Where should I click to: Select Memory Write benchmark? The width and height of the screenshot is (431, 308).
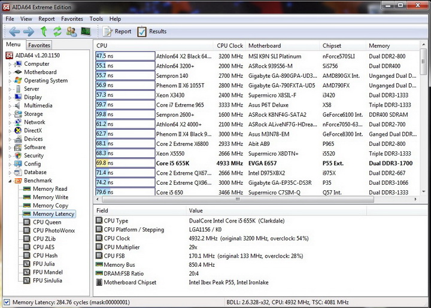click(x=50, y=197)
